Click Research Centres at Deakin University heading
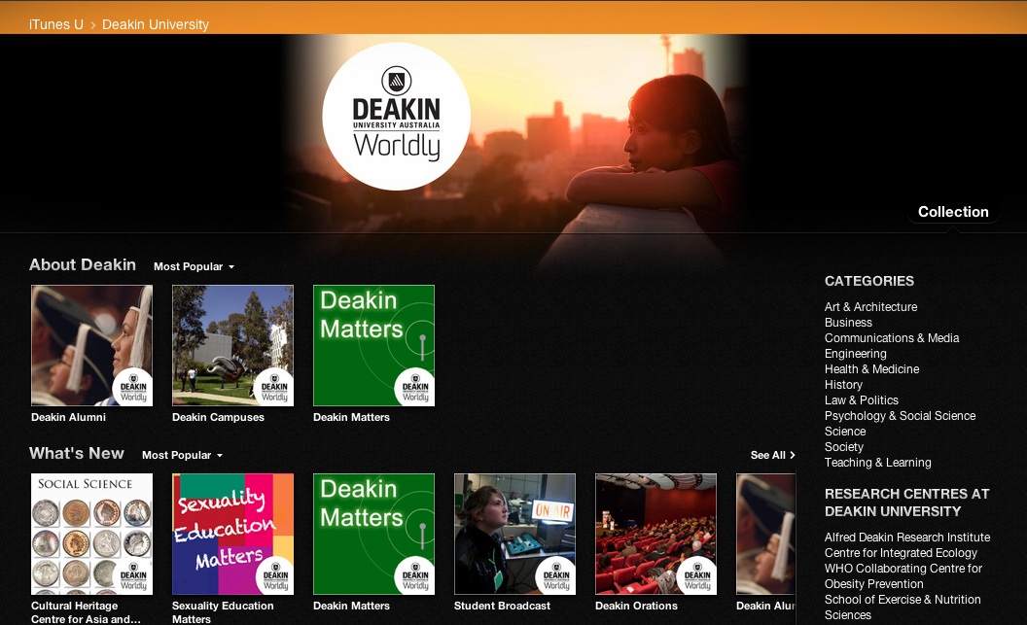The image size is (1027, 625). pyautogui.click(x=906, y=503)
